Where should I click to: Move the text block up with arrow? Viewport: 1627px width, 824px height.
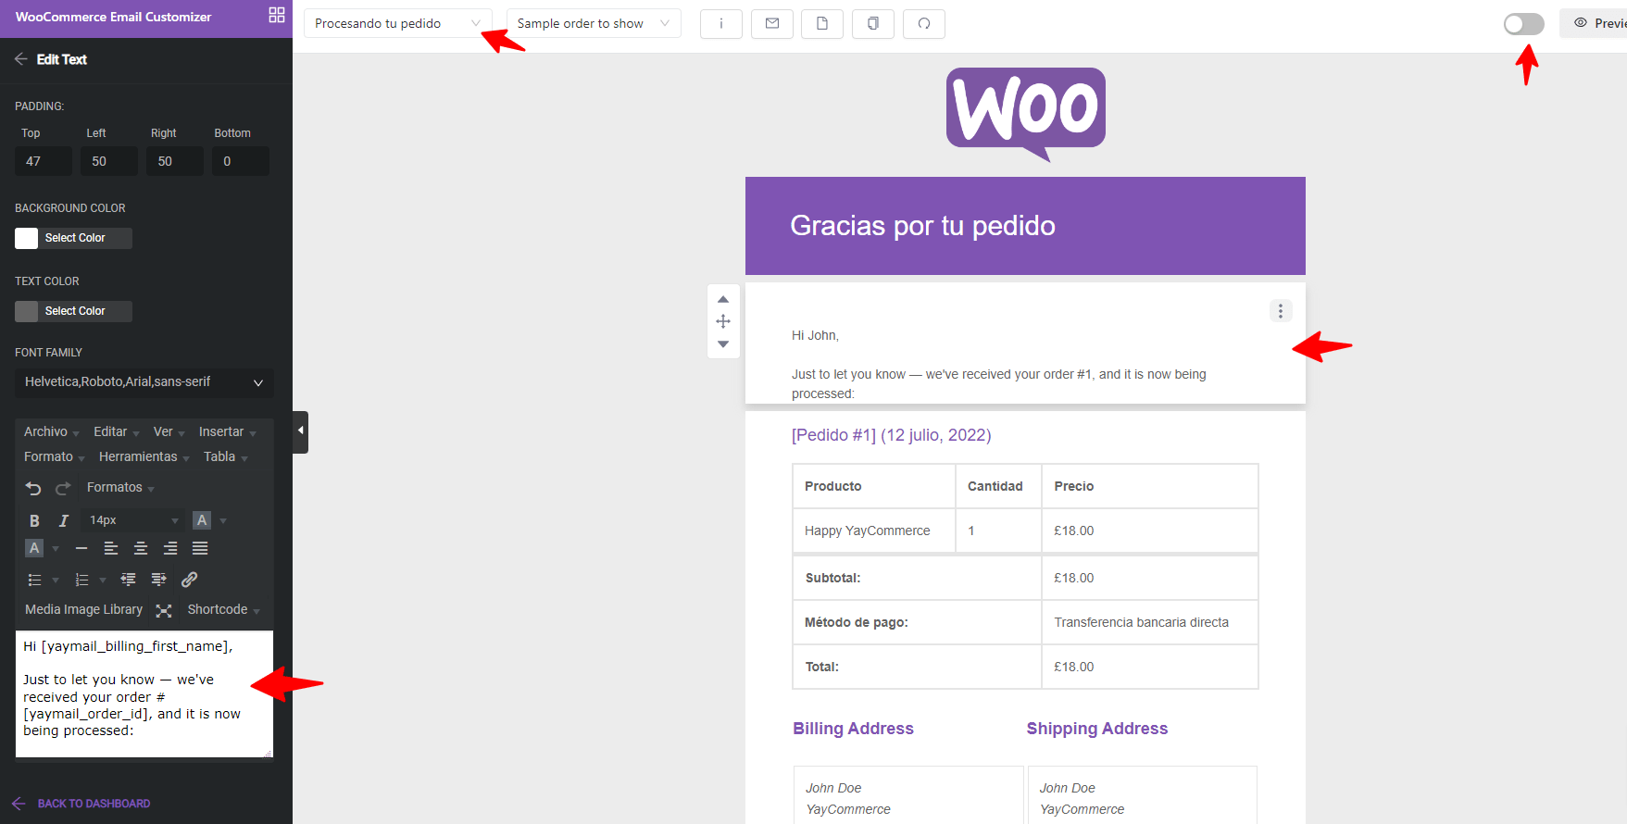pyautogui.click(x=723, y=299)
